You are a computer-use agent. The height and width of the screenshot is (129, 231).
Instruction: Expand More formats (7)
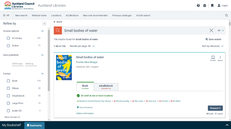pyautogui.click(x=12, y=117)
